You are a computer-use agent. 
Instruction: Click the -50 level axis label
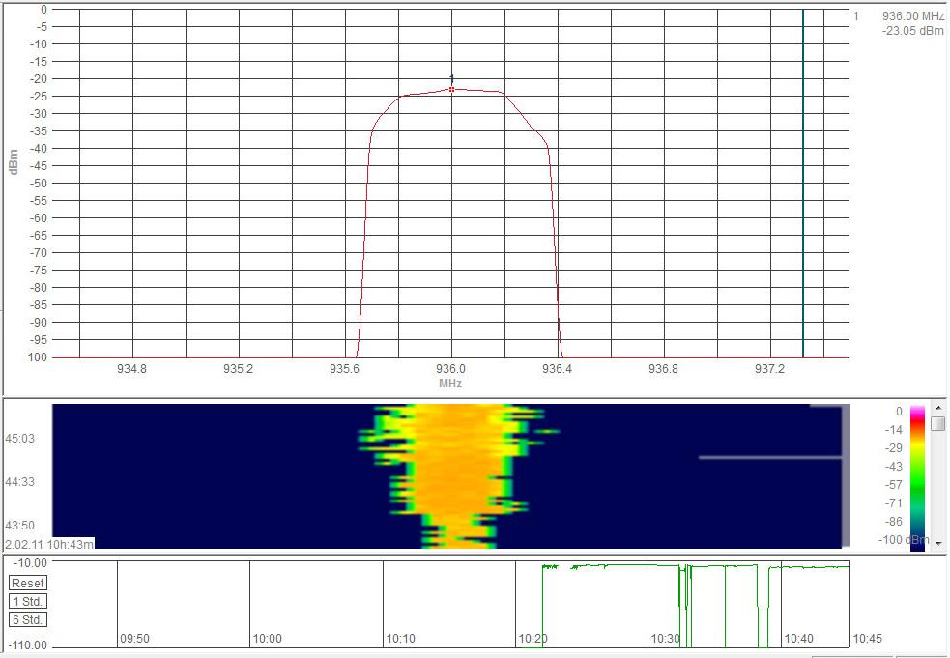tap(38, 183)
